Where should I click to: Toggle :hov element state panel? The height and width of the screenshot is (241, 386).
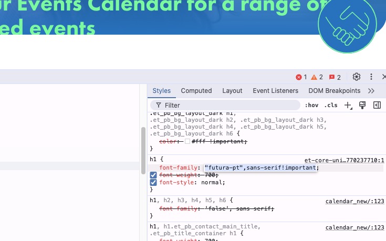(x=311, y=106)
